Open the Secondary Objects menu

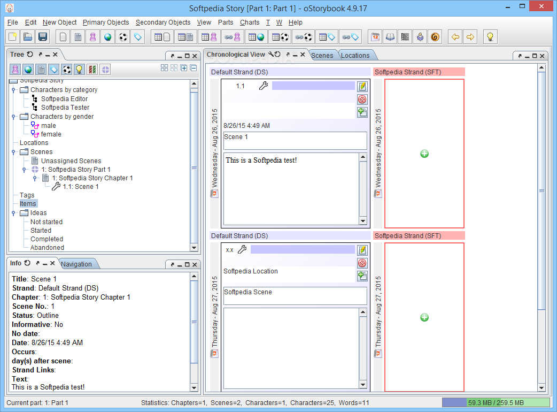163,22
